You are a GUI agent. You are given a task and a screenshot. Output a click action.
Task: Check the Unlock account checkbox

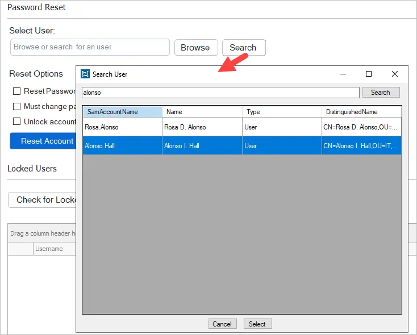tap(16, 122)
